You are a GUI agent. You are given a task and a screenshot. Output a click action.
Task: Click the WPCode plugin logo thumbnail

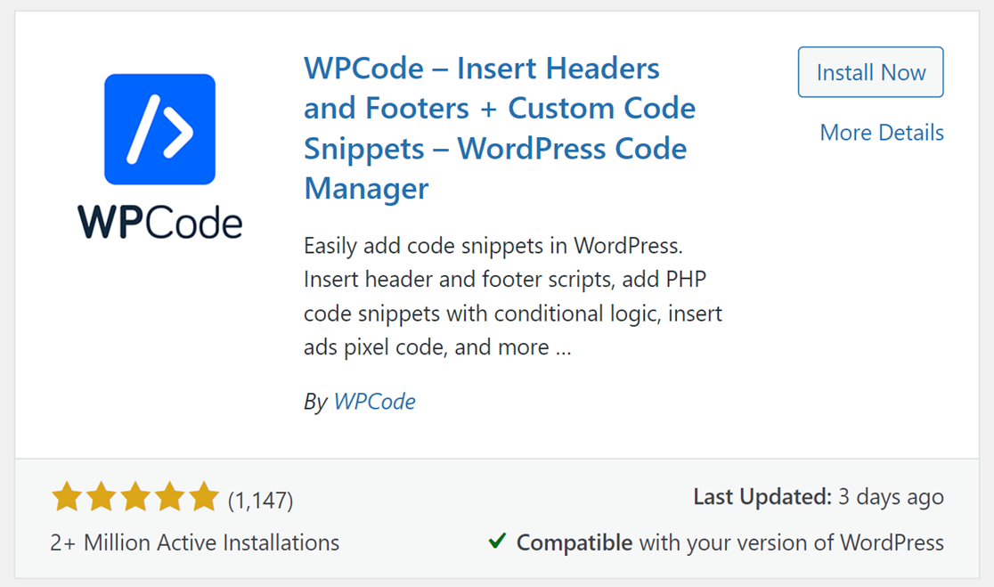pos(159,157)
